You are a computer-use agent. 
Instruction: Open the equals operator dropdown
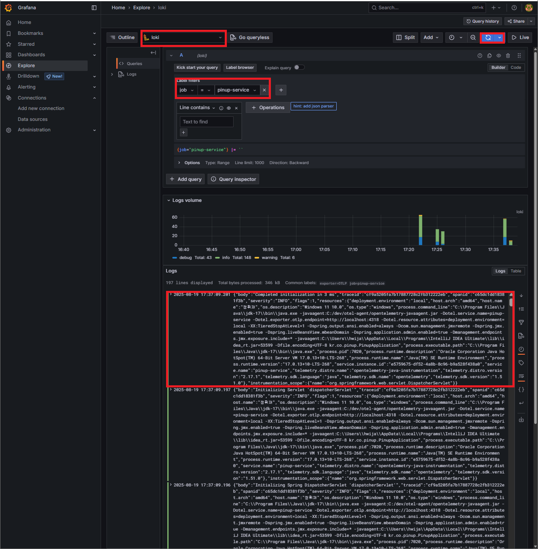(205, 90)
